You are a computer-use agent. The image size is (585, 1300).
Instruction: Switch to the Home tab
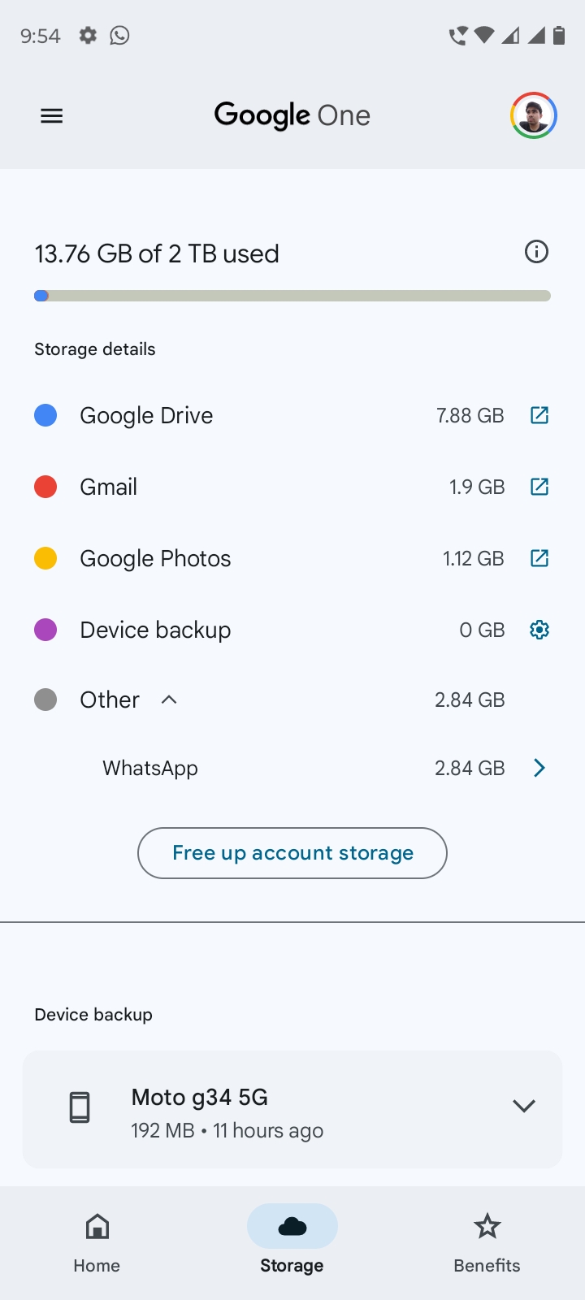tap(97, 1241)
